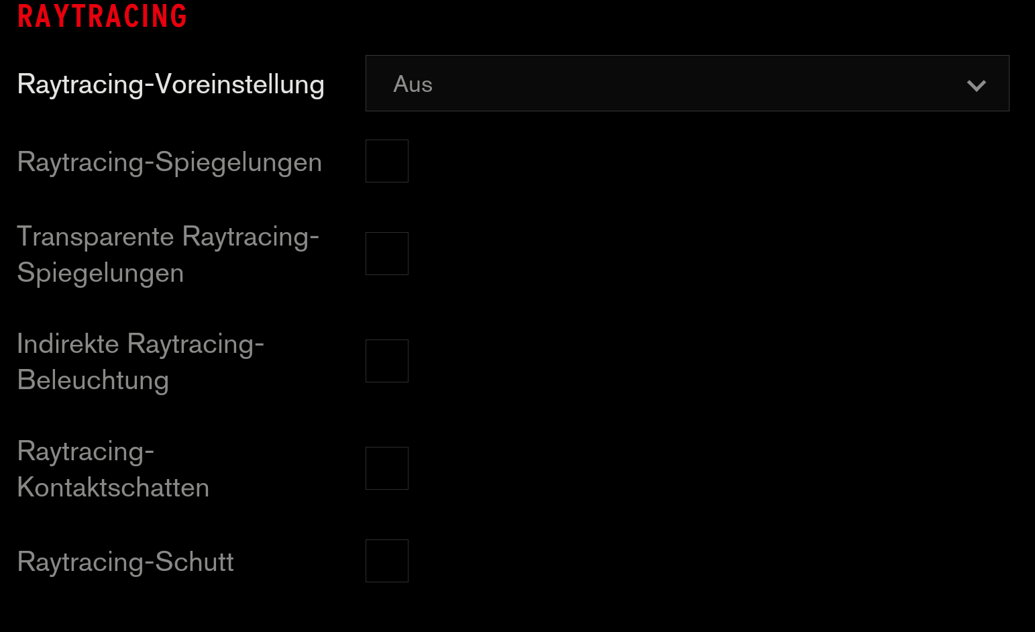
Task: Activate raytraced reflections via its checkbox
Action: tap(387, 161)
